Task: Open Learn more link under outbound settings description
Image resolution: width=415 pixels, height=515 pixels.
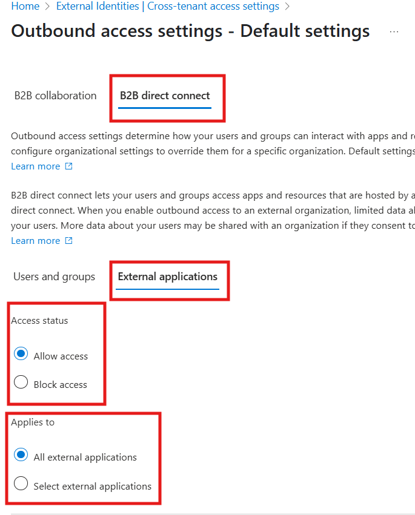Action: [x=35, y=166]
